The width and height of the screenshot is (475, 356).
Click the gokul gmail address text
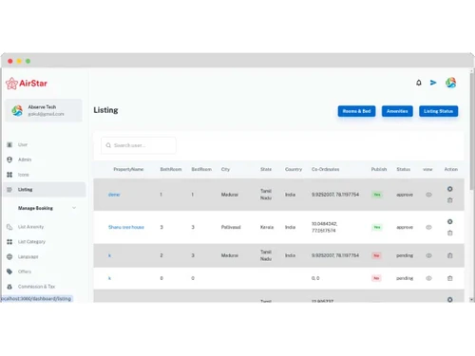(46, 114)
